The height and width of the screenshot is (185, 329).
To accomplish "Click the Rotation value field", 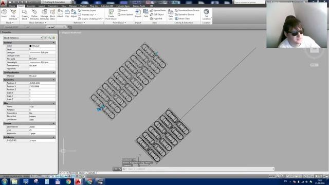I will [x=42, y=109].
